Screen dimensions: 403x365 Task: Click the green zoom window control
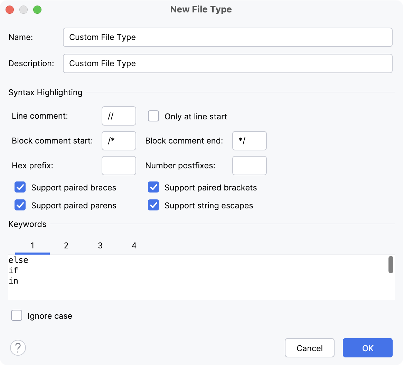click(x=37, y=10)
